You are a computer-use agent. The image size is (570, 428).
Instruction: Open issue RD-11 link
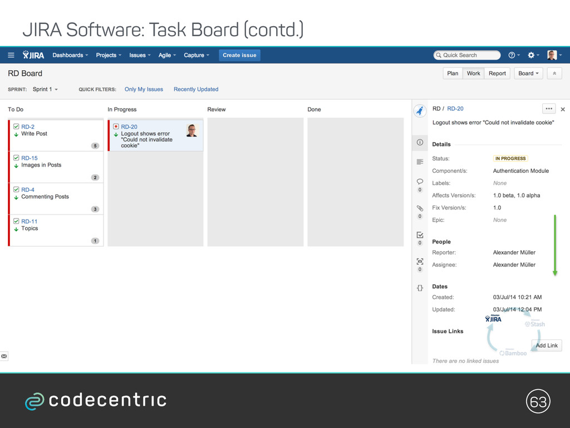point(30,221)
